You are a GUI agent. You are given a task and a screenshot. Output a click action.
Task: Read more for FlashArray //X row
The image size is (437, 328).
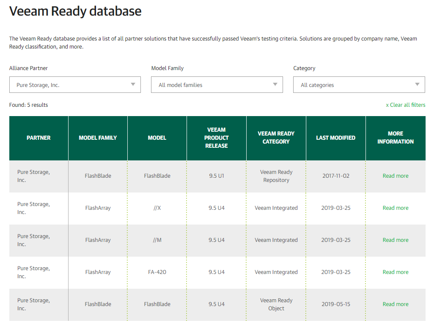tap(396, 208)
